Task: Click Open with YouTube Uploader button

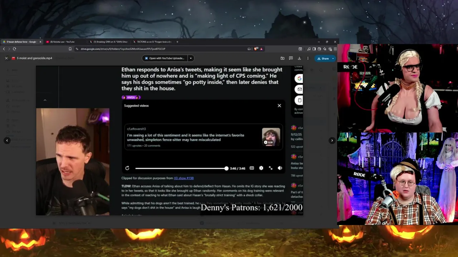Action: coord(165,58)
